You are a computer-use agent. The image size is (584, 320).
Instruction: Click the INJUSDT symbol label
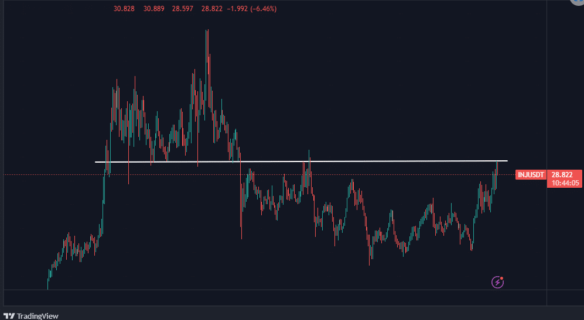point(531,175)
